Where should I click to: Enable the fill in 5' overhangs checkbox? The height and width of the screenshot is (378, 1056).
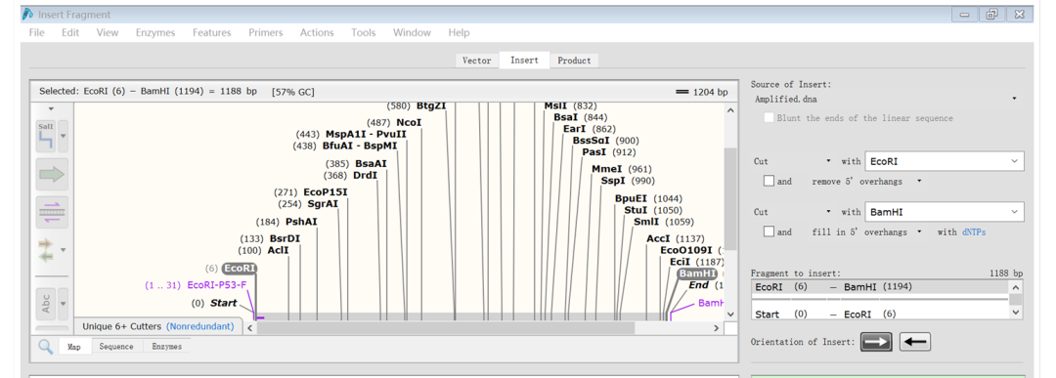pos(769,231)
